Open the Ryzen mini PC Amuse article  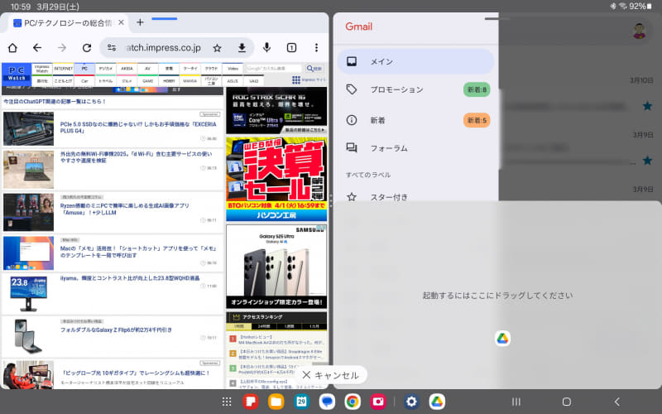pyautogui.click(x=125, y=209)
